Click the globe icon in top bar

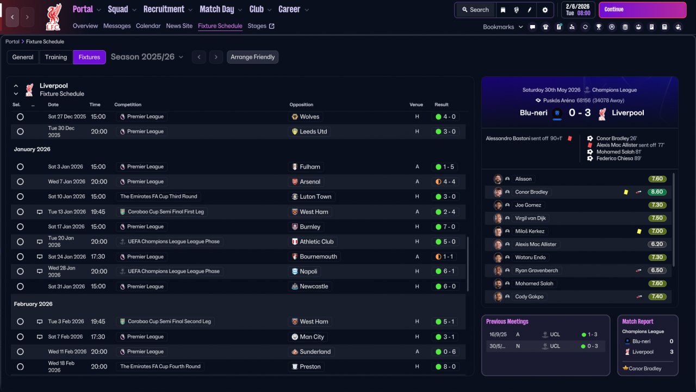tap(516, 10)
